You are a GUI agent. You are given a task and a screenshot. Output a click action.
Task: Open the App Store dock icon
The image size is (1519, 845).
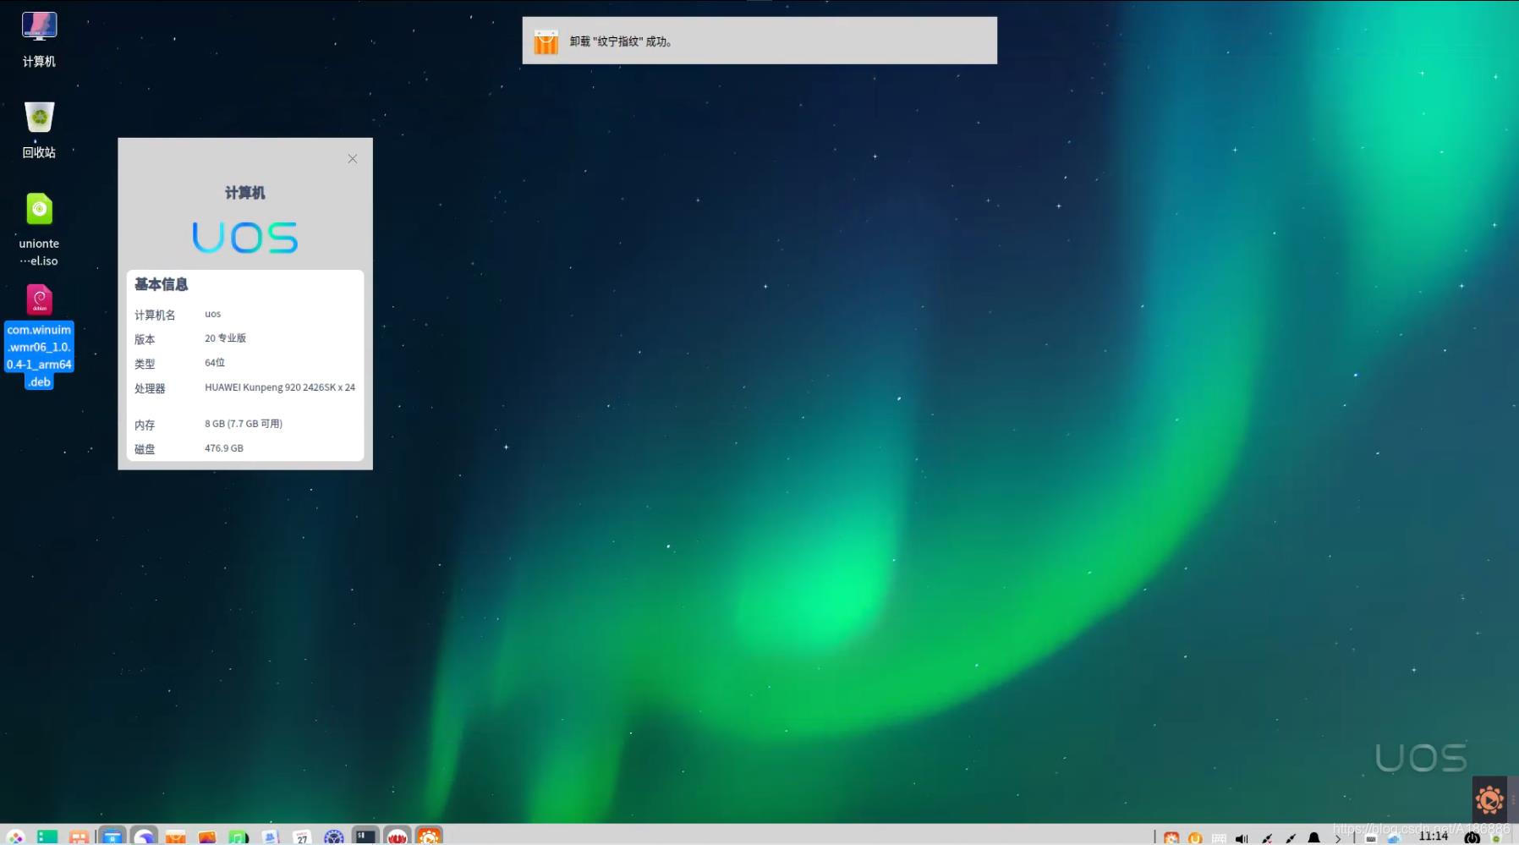[x=175, y=837]
